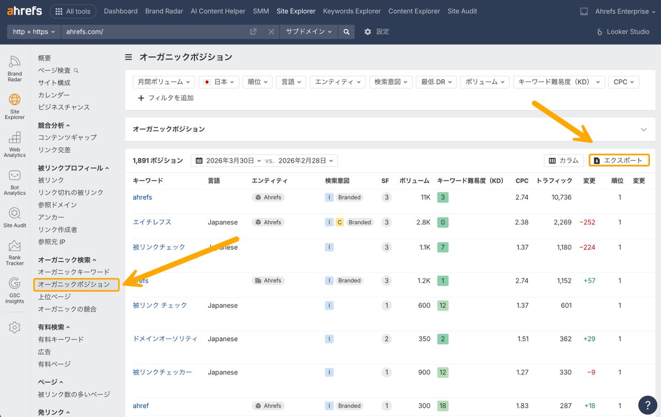
Task: Click the エクスポート button
Action: pos(619,160)
